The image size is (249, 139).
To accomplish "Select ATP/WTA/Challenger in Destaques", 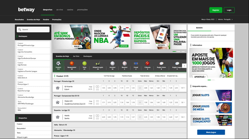I will (x=33, y=103).
